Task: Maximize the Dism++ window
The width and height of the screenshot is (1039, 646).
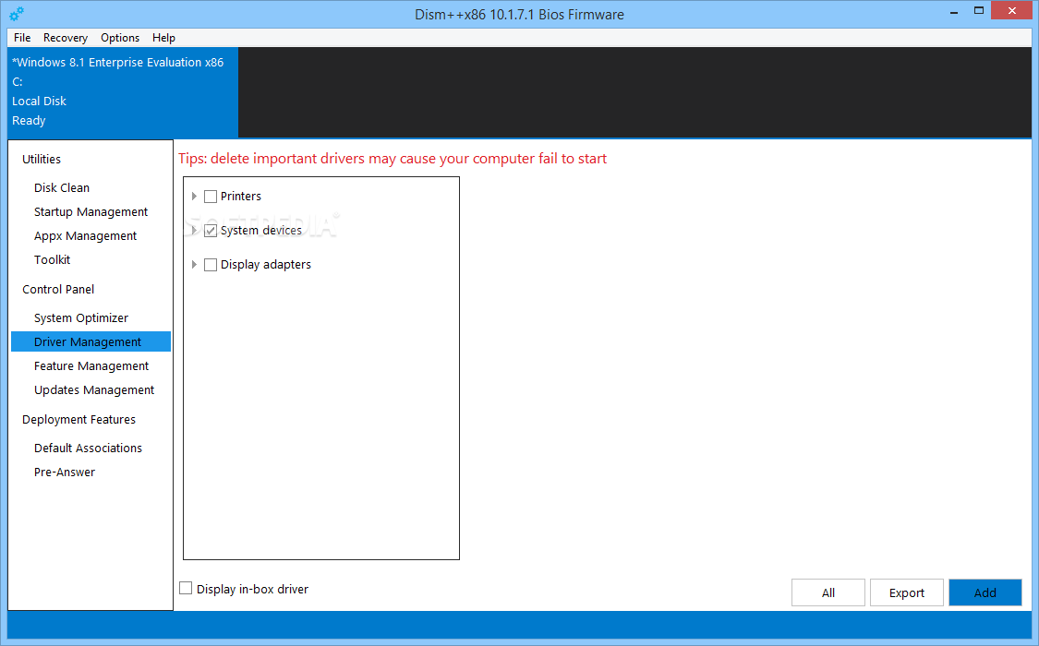Action: click(x=979, y=11)
